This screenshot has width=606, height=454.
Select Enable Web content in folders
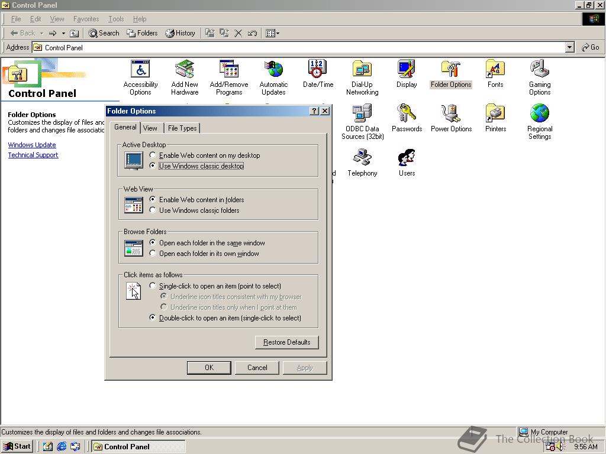tap(196, 200)
